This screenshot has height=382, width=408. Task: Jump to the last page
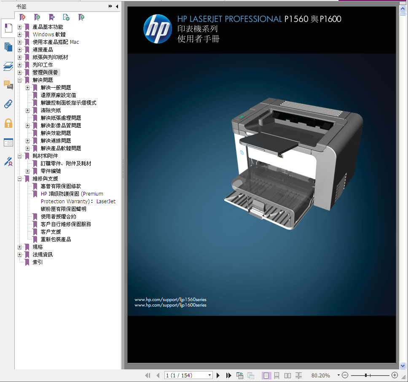[228, 375]
